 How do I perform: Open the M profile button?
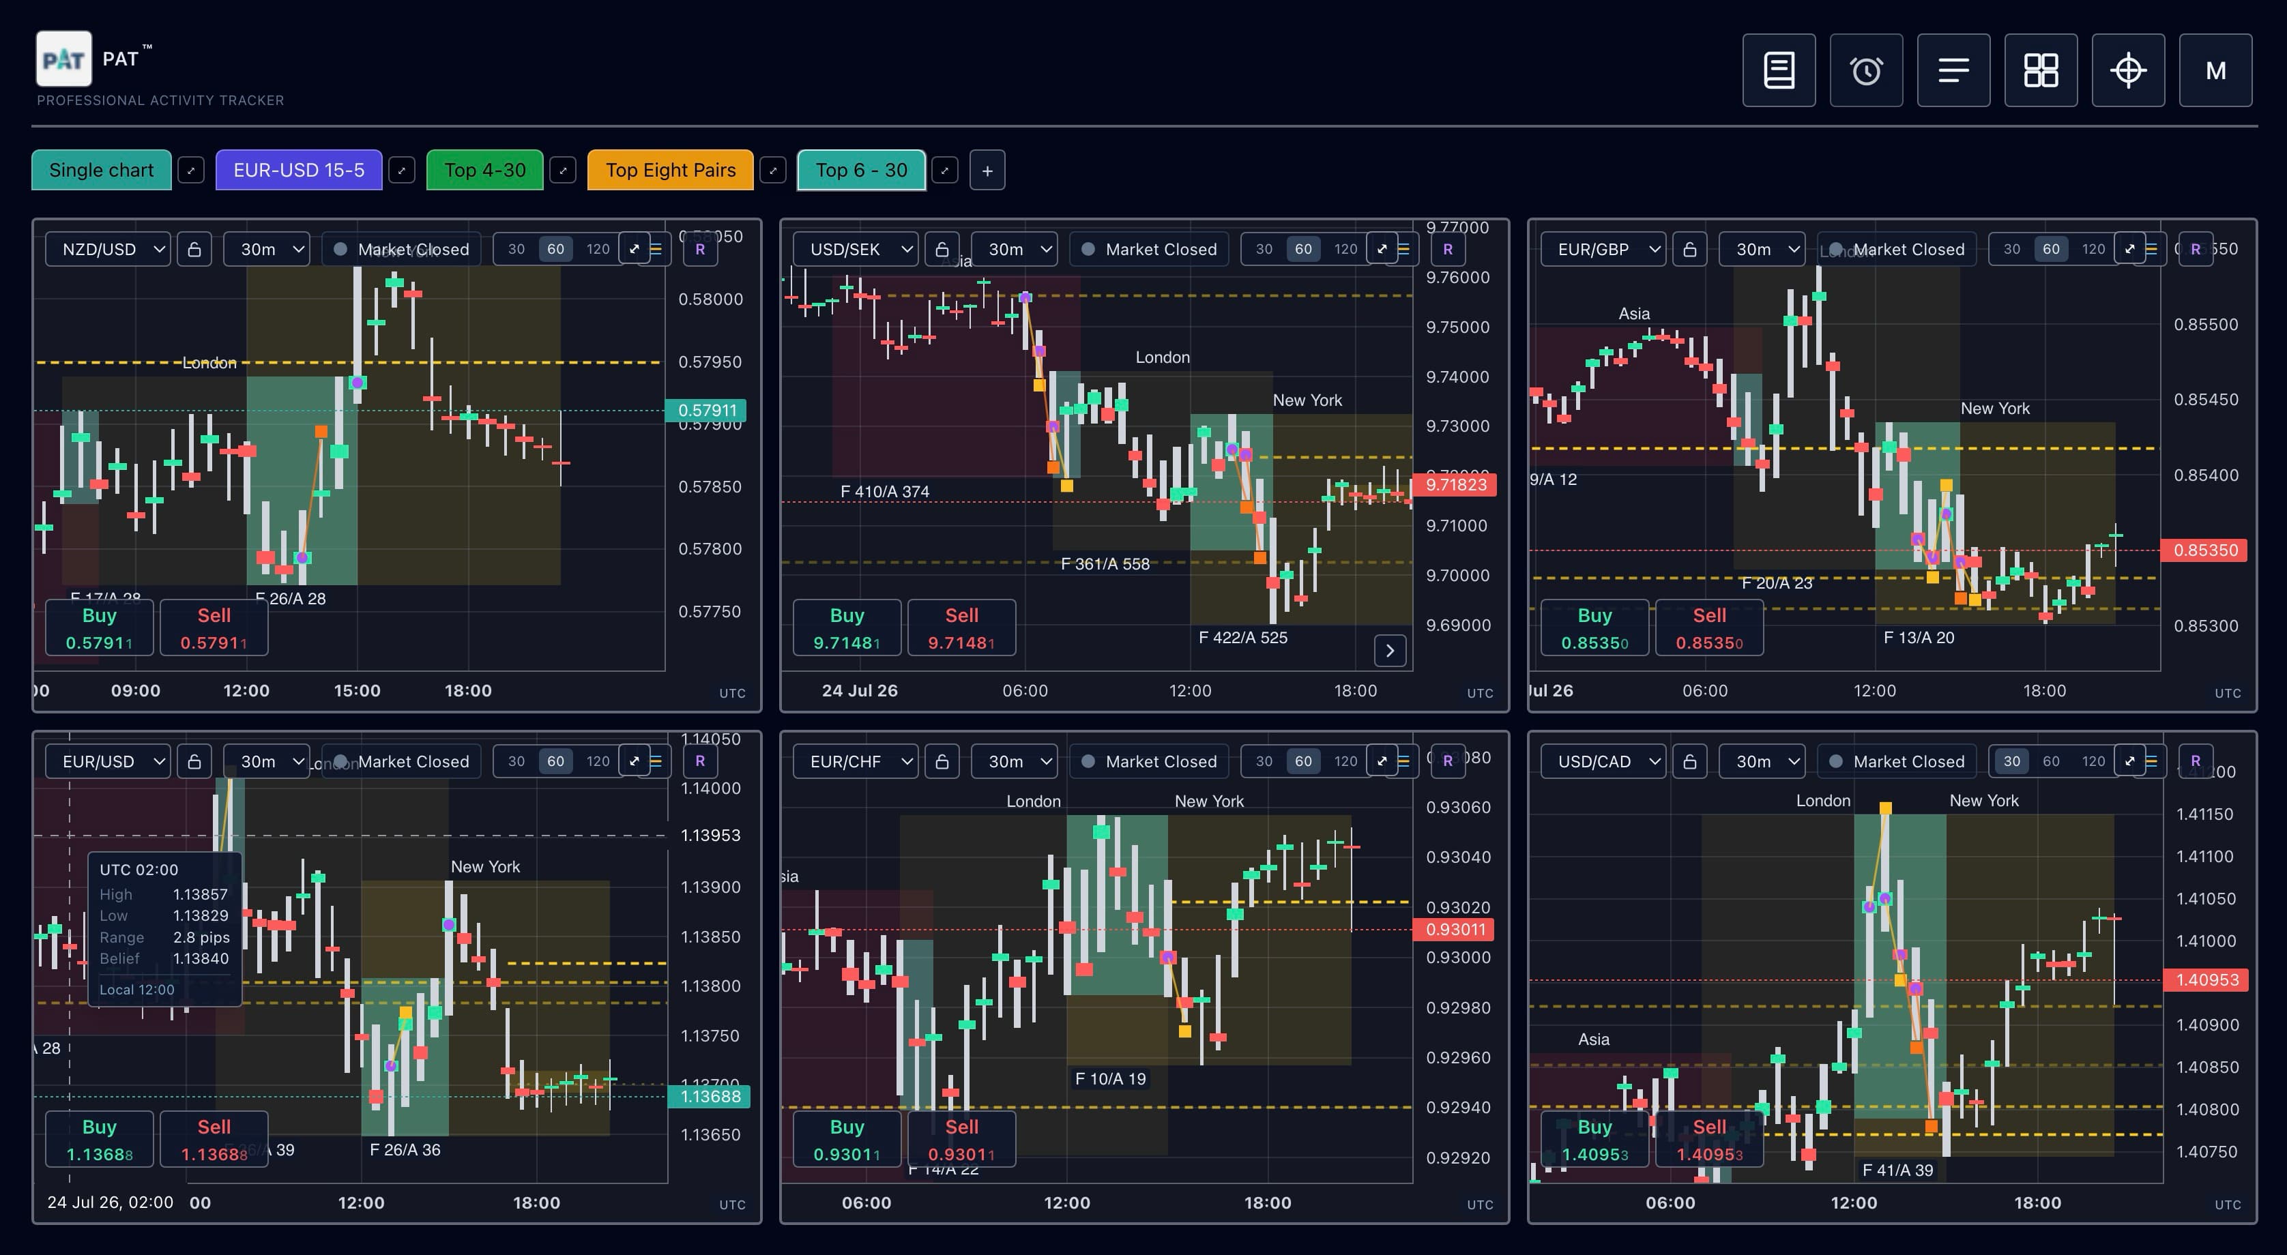pyautogui.click(x=2215, y=70)
